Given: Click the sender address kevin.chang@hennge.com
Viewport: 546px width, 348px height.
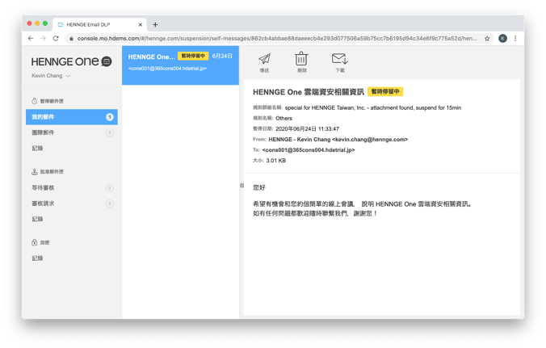Looking at the screenshot, I should 370,140.
